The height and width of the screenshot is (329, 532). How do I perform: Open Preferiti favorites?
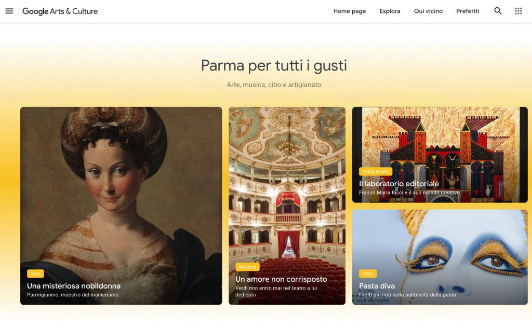[468, 11]
